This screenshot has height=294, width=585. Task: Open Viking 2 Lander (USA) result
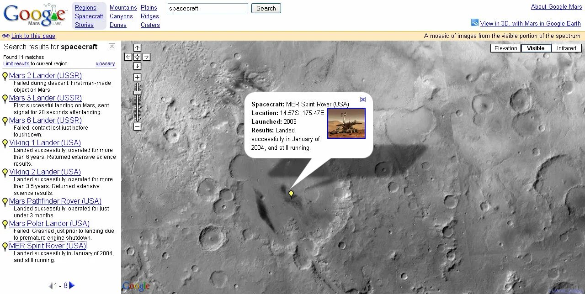tap(45, 172)
